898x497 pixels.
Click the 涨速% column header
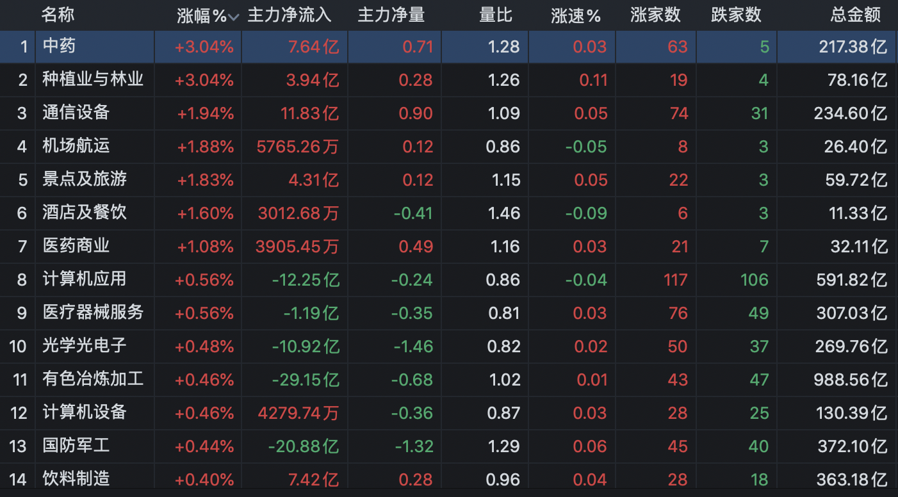(x=575, y=16)
